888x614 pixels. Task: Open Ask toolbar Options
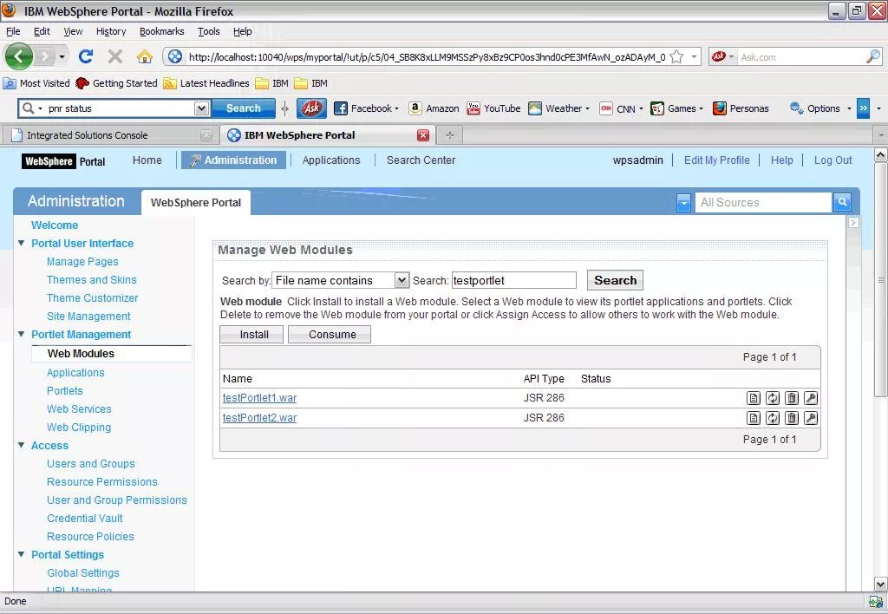(x=820, y=108)
